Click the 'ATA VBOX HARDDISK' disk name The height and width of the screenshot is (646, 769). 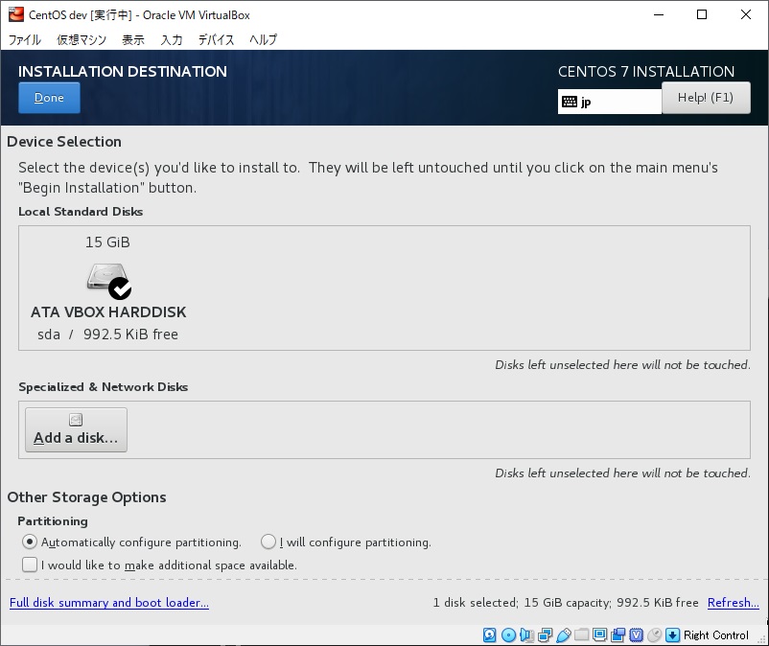(108, 312)
